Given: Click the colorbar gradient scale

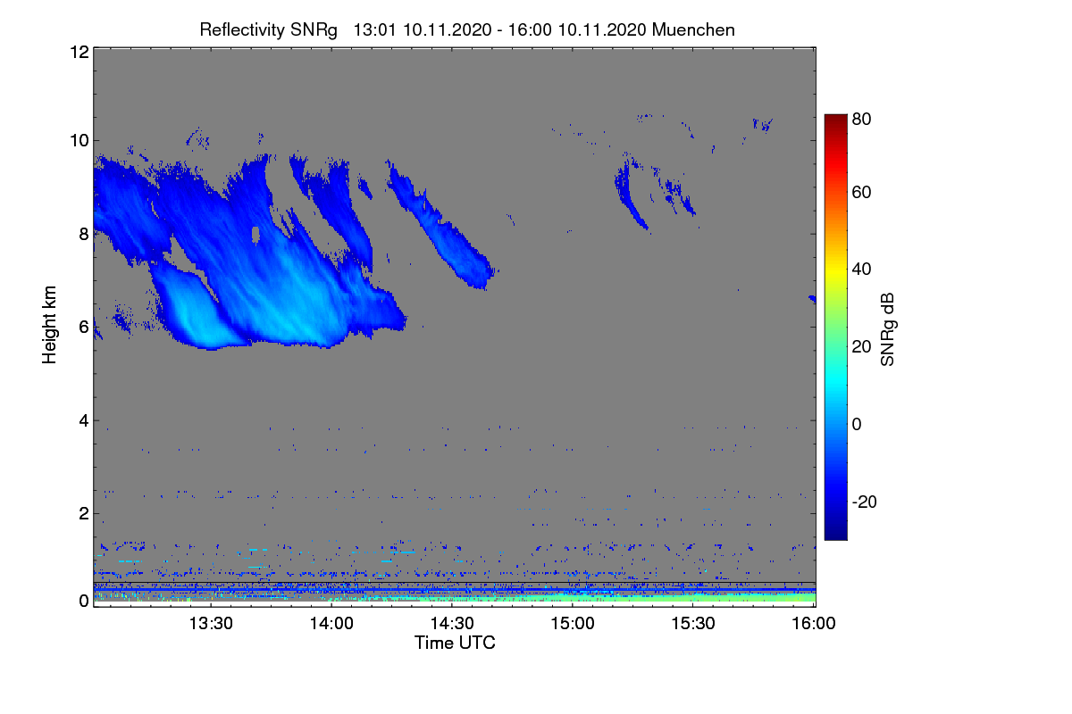Looking at the screenshot, I should point(835,328).
